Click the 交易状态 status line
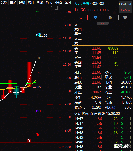The image size is (133, 151). (97, 114)
